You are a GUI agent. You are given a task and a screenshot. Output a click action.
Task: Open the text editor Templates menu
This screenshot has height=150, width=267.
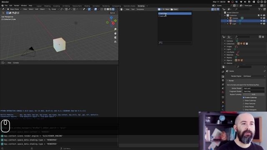pos(140,9)
